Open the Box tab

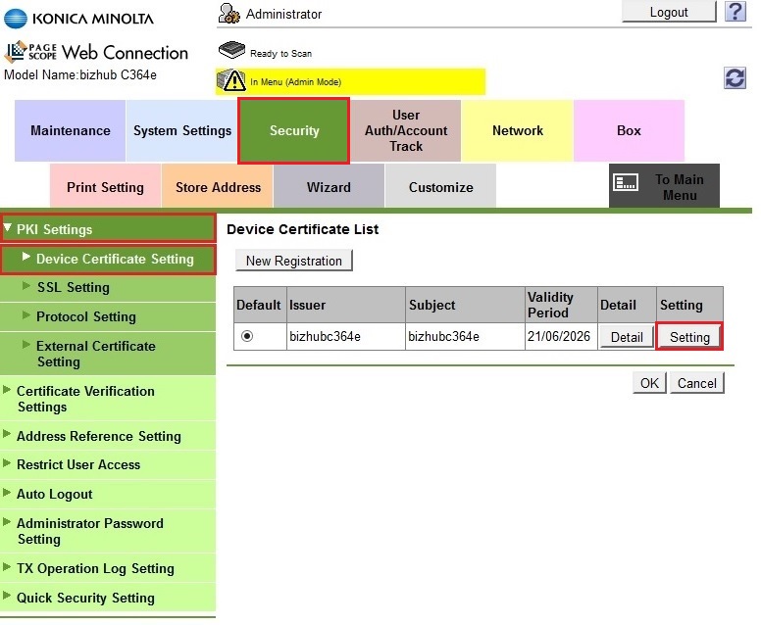(x=629, y=130)
